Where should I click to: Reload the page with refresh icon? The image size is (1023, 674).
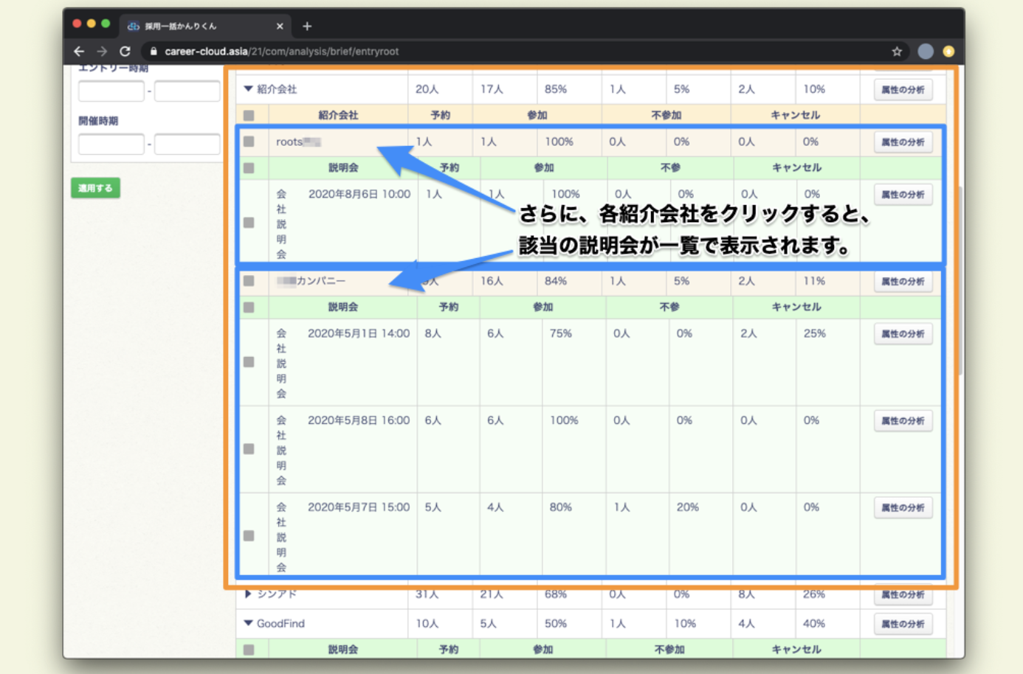click(x=125, y=52)
